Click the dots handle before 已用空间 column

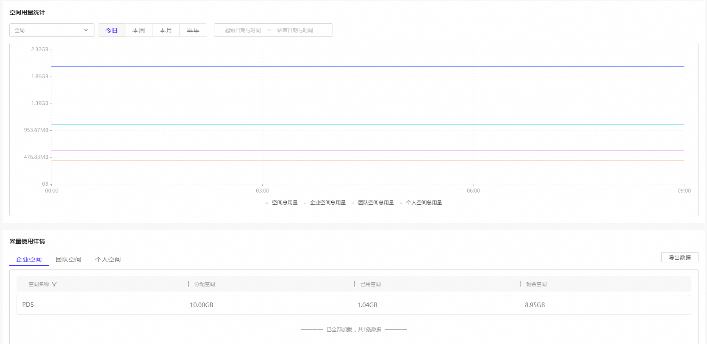(355, 284)
